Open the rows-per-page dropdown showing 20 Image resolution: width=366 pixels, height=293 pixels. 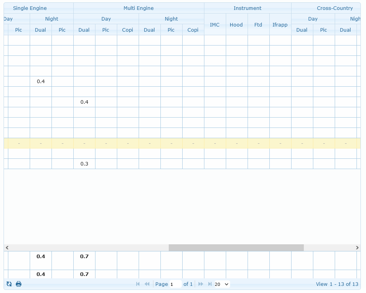pyautogui.click(x=221, y=284)
